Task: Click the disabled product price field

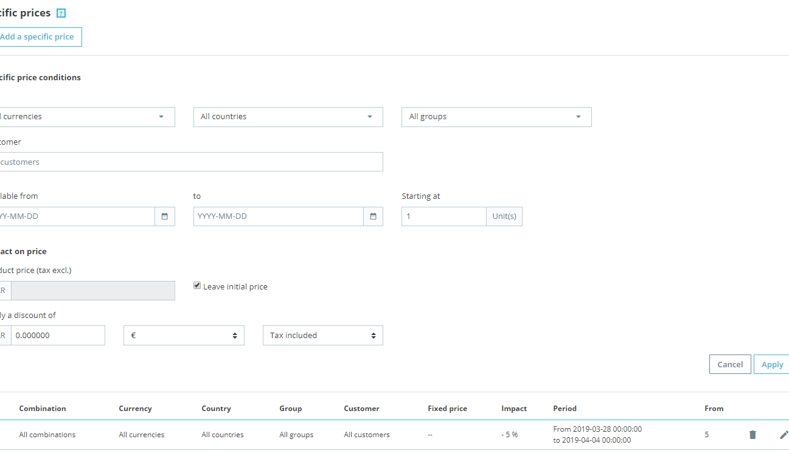Action: [x=93, y=291]
